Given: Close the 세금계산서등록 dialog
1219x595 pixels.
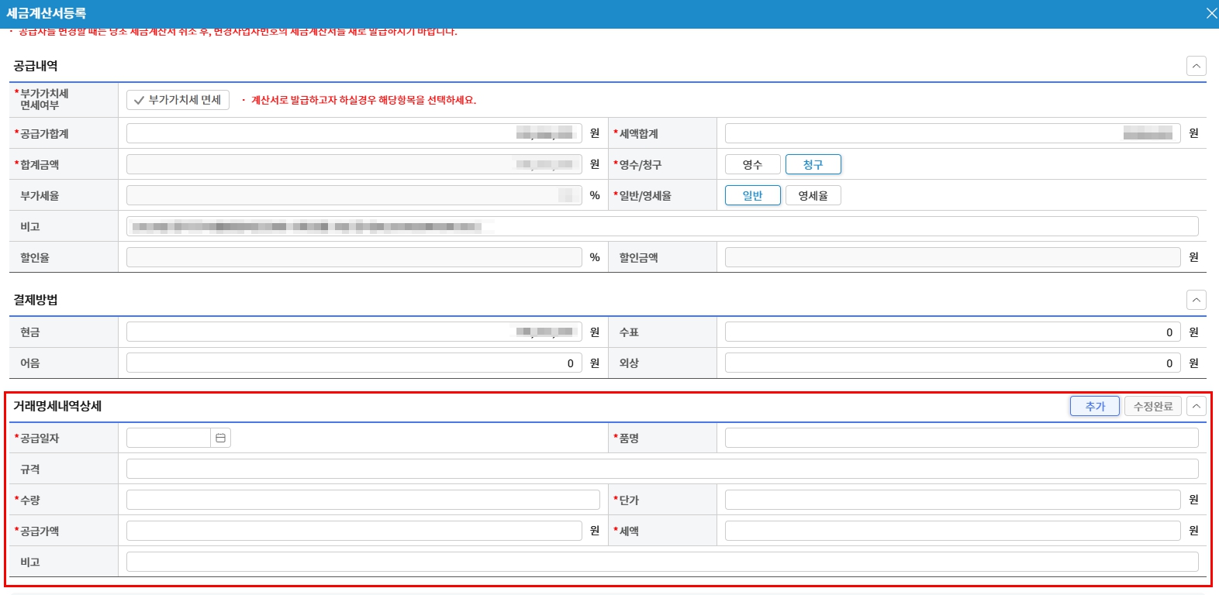Looking at the screenshot, I should tap(1211, 13).
